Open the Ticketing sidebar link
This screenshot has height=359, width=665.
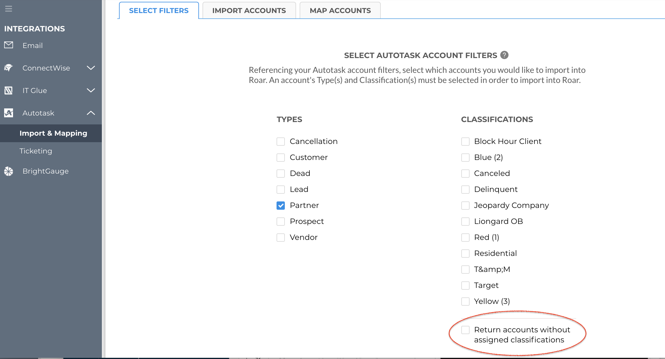[x=36, y=151]
